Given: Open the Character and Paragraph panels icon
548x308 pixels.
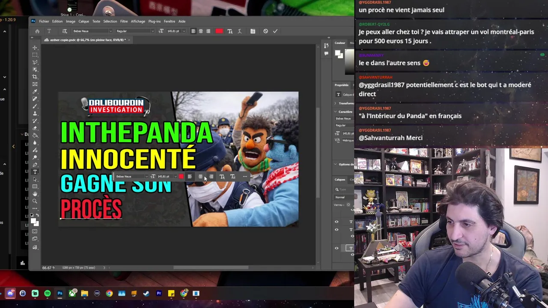Looking at the screenshot, I should click(253, 31).
